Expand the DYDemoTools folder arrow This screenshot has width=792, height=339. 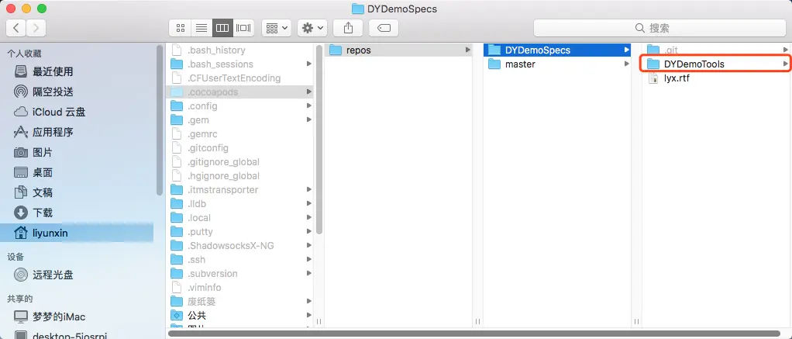click(x=785, y=64)
